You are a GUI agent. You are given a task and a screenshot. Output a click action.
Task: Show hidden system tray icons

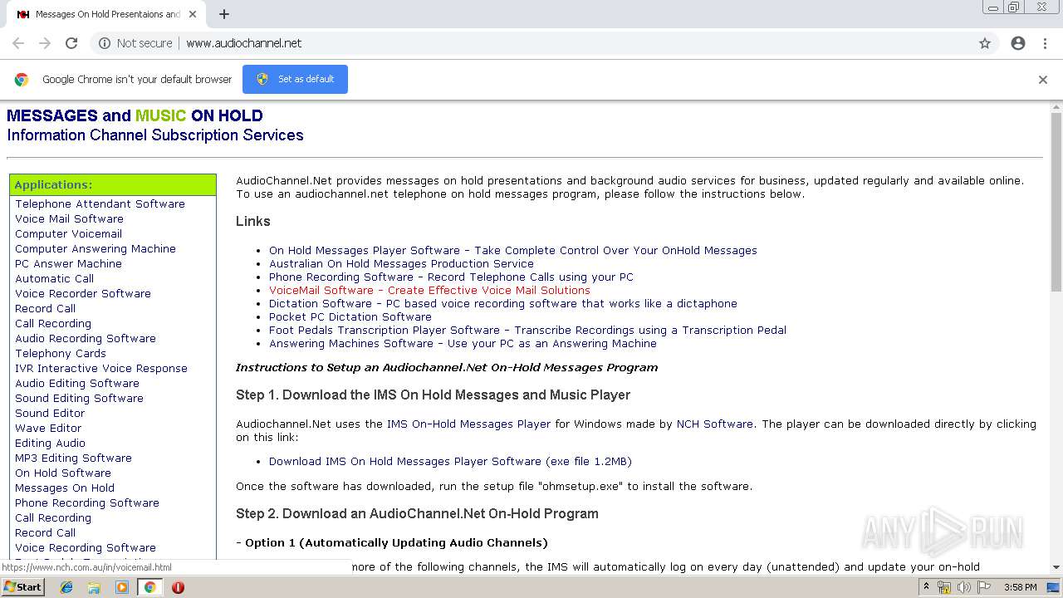926,587
